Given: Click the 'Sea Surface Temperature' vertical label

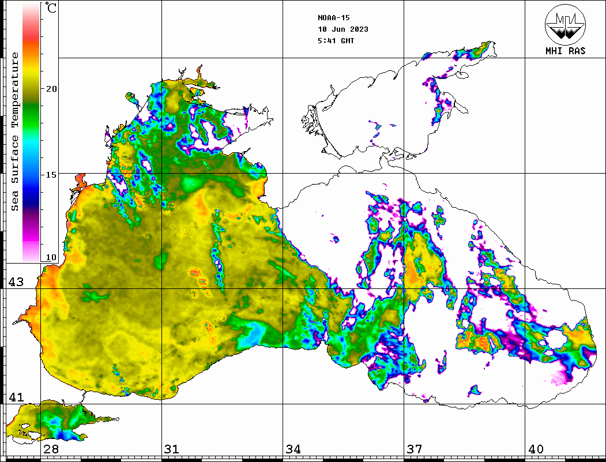Looking at the screenshot, I should pos(15,132).
